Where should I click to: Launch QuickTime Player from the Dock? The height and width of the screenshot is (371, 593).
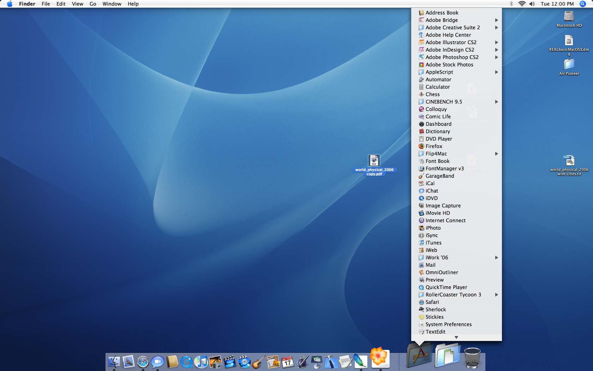pos(187,362)
